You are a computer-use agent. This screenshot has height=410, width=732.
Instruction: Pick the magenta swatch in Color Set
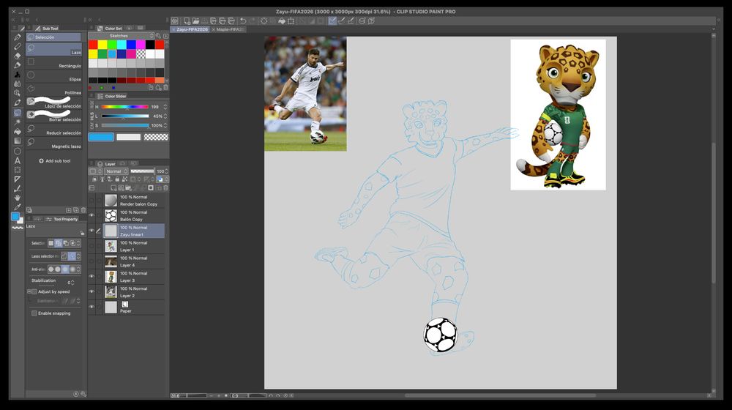(x=141, y=45)
